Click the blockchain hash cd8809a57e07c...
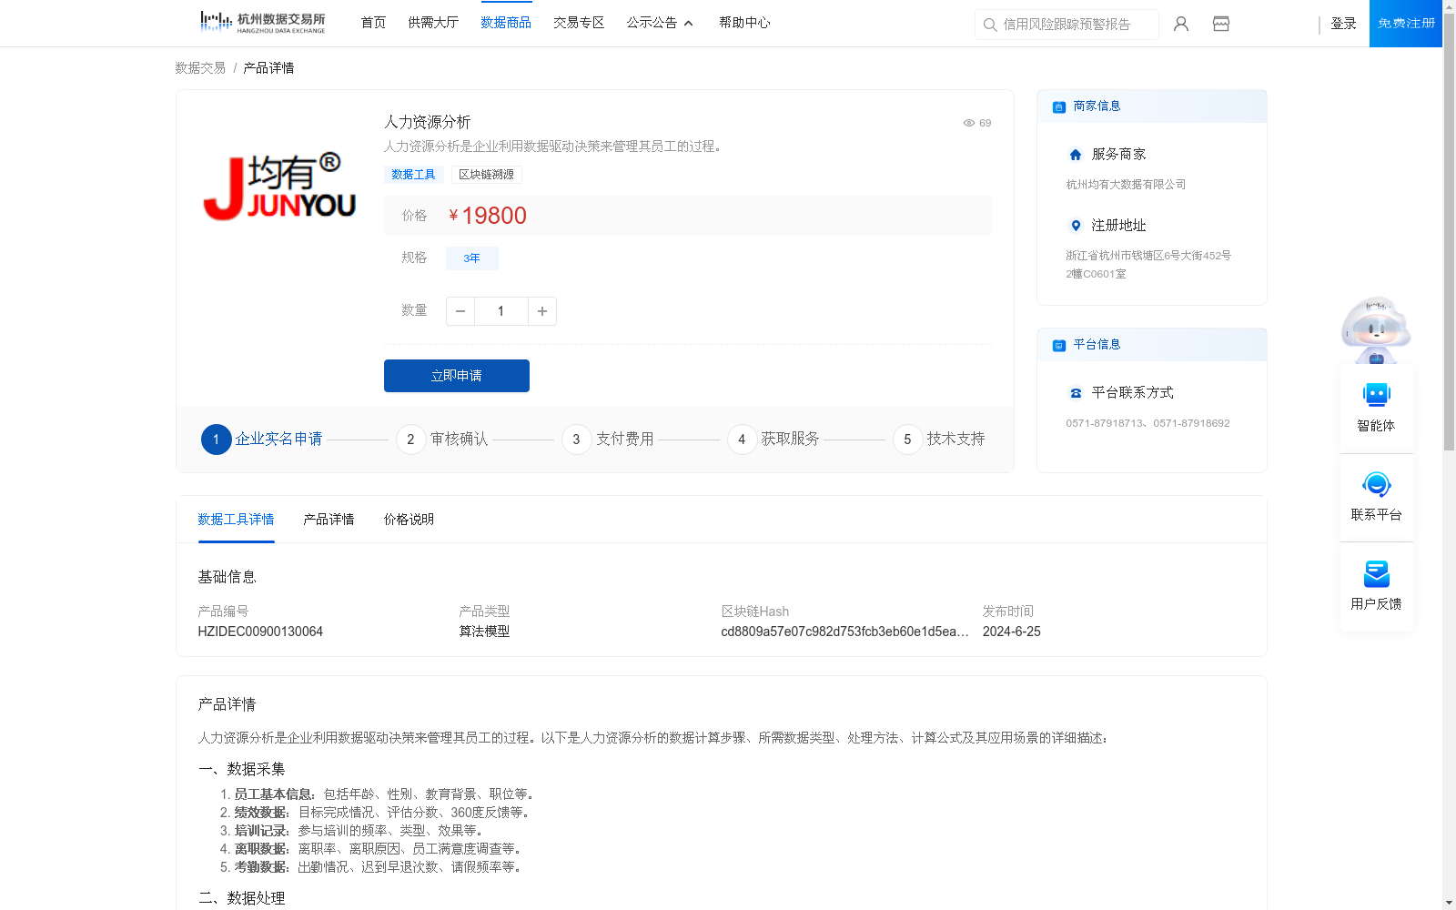Screen dimensions: 1456x910 tap(844, 632)
